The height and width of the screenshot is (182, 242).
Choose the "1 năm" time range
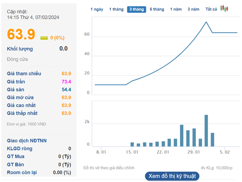[176, 9]
